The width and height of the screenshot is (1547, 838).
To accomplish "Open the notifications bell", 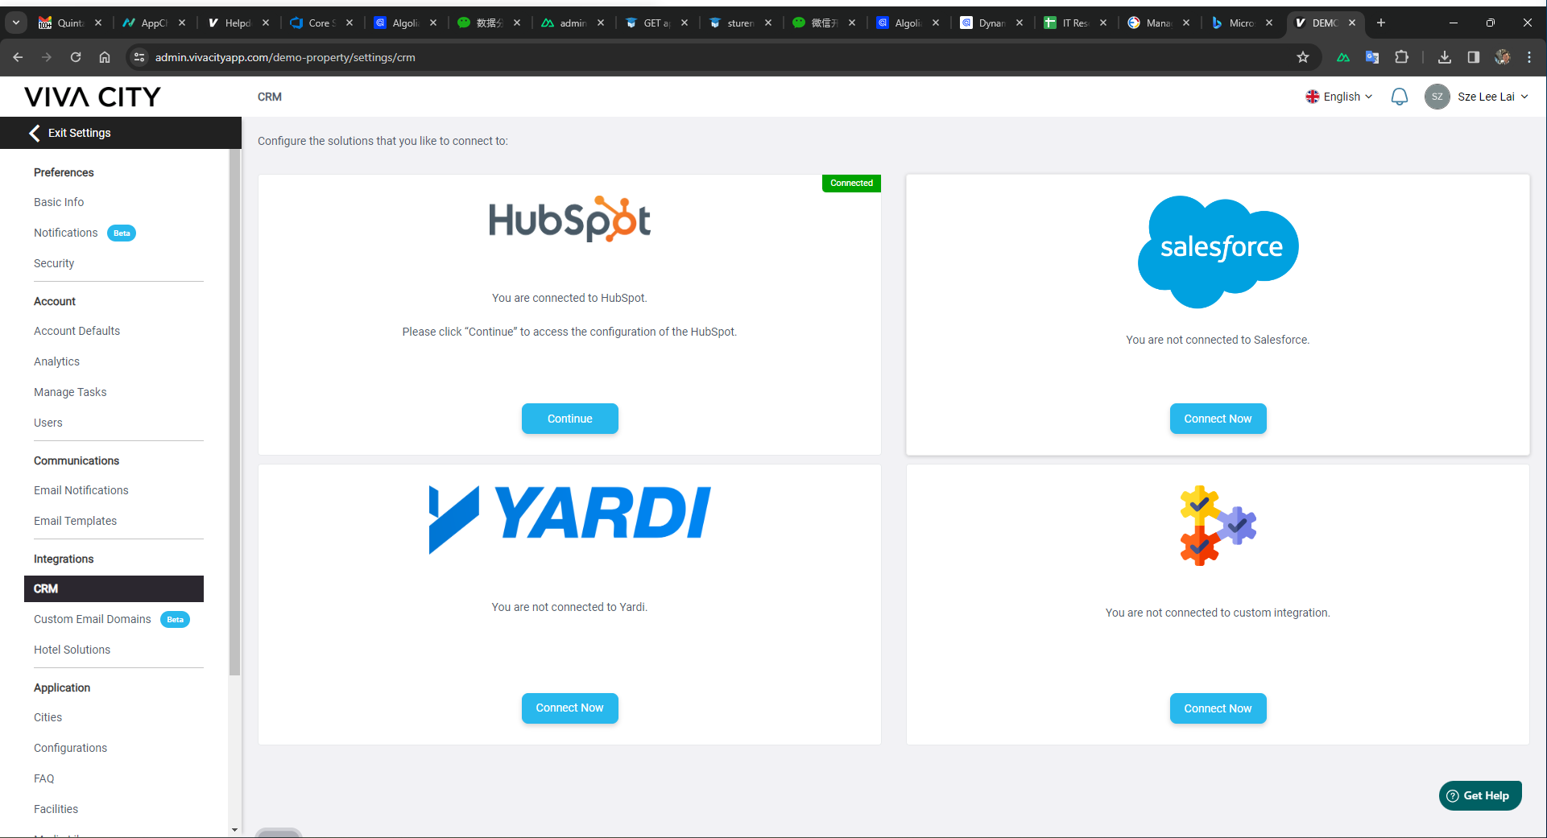I will [x=1400, y=97].
